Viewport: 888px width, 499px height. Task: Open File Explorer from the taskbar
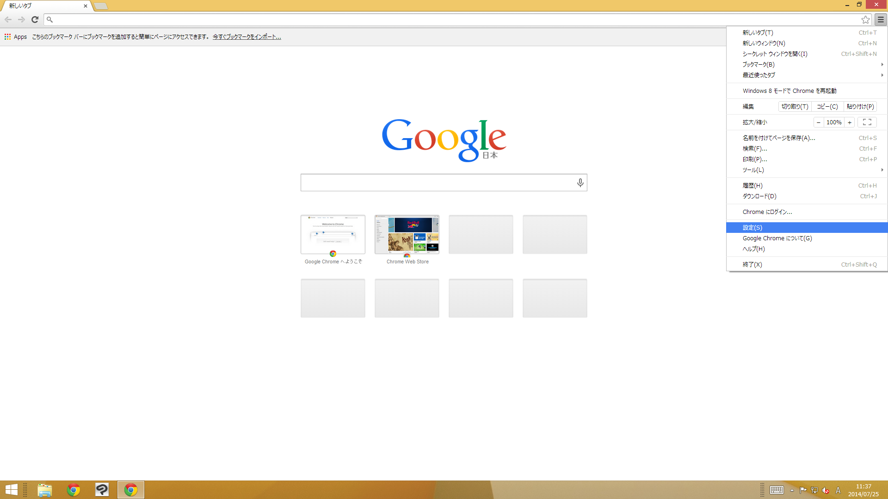(44, 490)
